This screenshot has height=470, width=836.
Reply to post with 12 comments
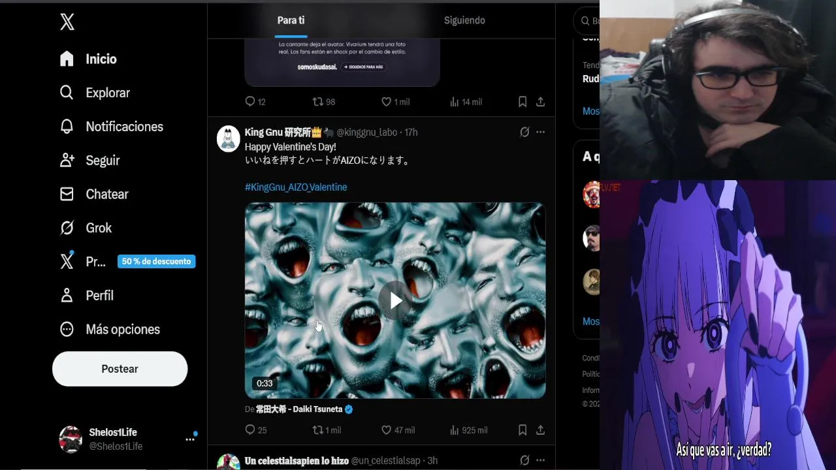pos(255,102)
